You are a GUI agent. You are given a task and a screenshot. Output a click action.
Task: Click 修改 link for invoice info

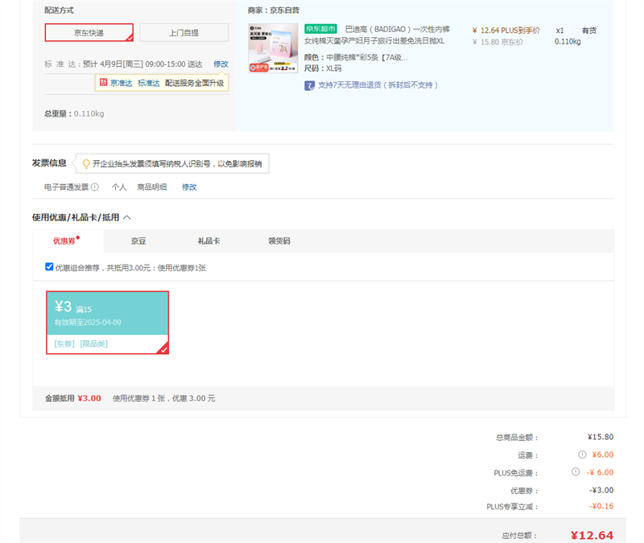point(189,187)
